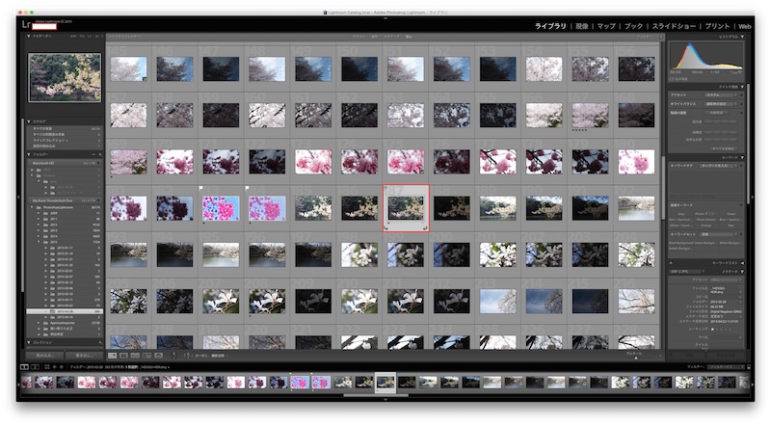This screenshot has width=771, height=425.
Task: Switch to Loupe view in toolbar
Action: click(x=123, y=356)
